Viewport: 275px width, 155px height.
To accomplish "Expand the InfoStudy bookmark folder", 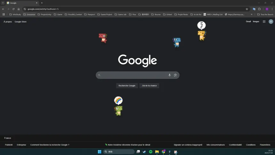I will pyautogui.click(x=15, y=14).
